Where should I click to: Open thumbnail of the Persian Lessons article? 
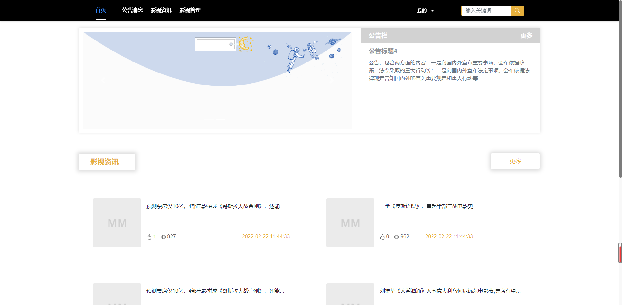point(350,223)
